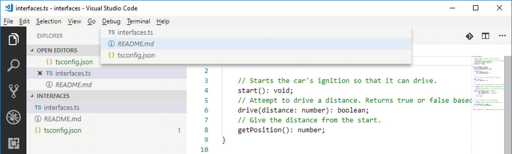The image size is (512, 154).
Task: Click line number 2 in the gutter
Action: coord(206,71)
